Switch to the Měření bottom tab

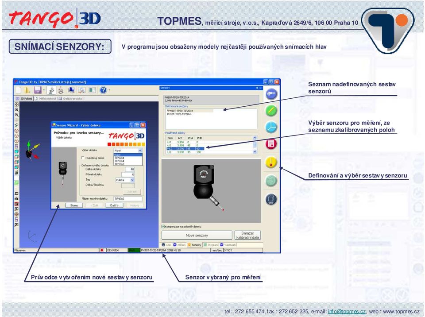tap(179, 244)
